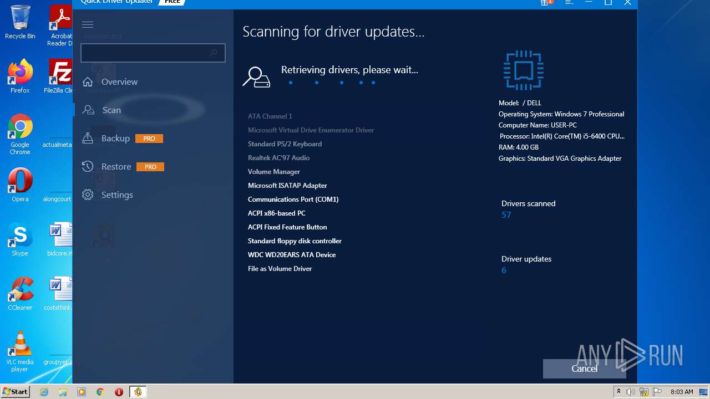Cancel the driver scan
This screenshot has width=710, height=399.
pos(585,369)
